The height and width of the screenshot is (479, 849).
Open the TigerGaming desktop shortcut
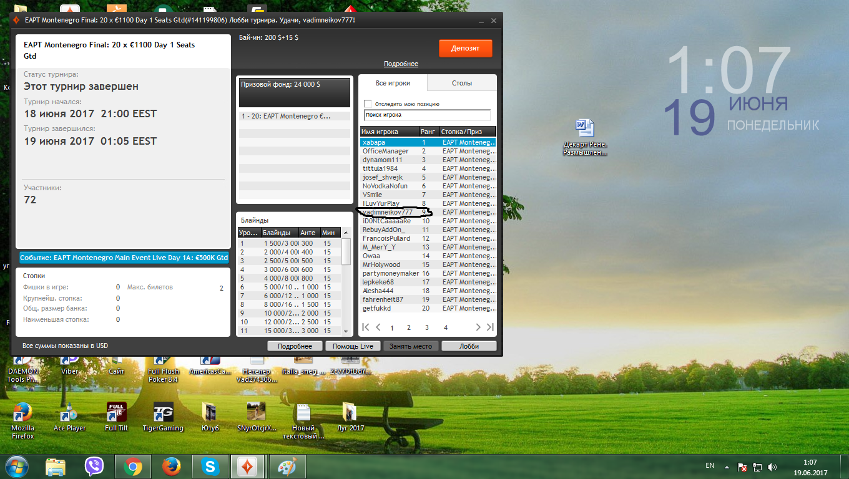coord(163,417)
